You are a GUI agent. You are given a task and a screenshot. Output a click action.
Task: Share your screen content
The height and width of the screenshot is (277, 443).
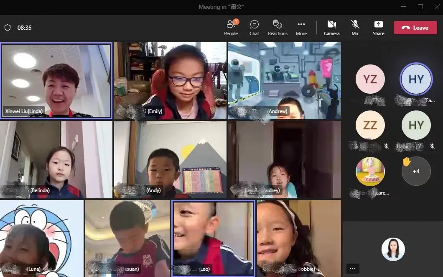(378, 28)
